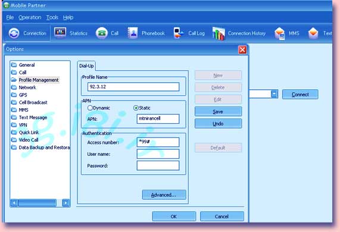The image size is (340, 232).
Task: Open the MMS envelope icon
Action: click(279, 33)
